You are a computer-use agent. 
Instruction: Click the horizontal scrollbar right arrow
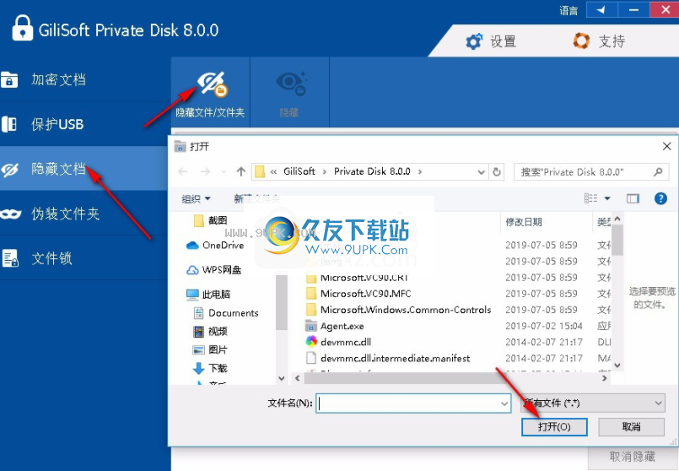[x=605, y=378]
